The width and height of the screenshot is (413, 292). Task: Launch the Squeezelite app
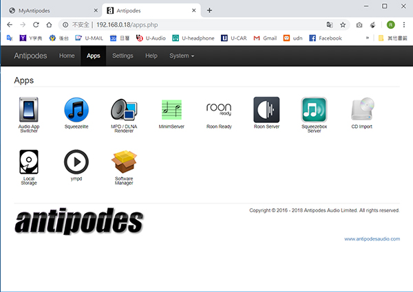coord(76,110)
